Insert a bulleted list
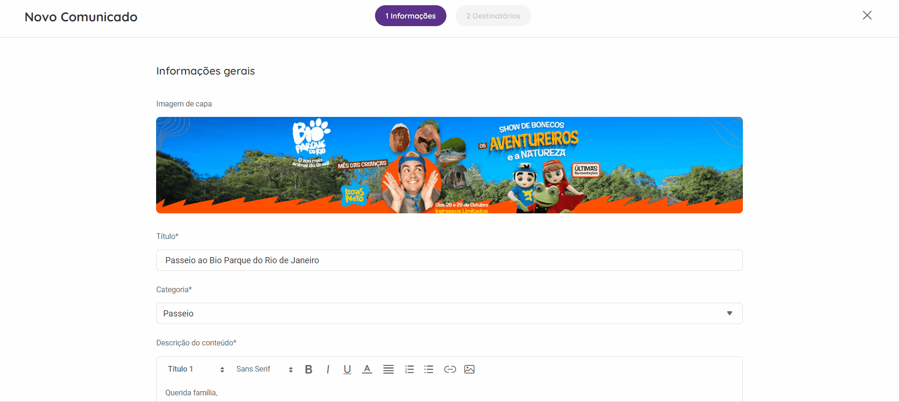Screen dimensions: 899x402 (x=429, y=369)
